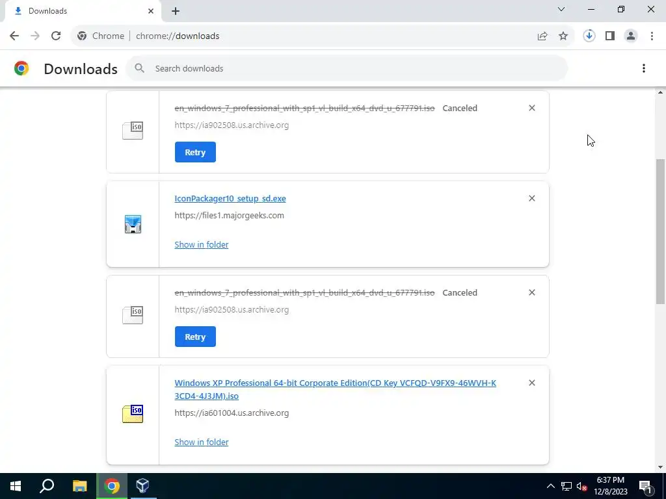Open IconPackager10_setup_sd.exe file link

(230, 199)
